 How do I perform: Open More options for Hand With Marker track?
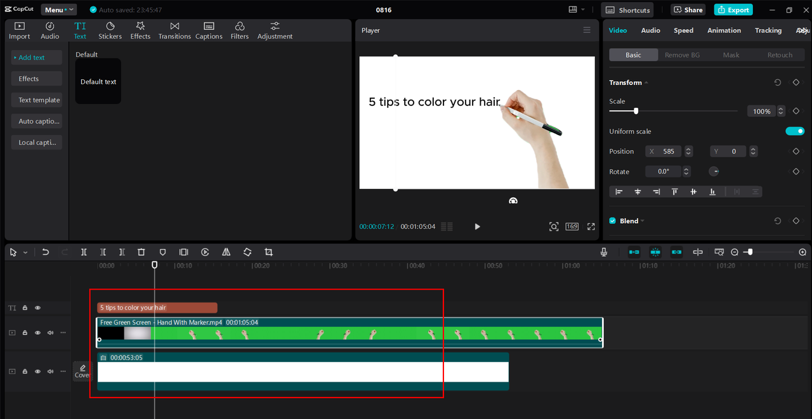(63, 333)
